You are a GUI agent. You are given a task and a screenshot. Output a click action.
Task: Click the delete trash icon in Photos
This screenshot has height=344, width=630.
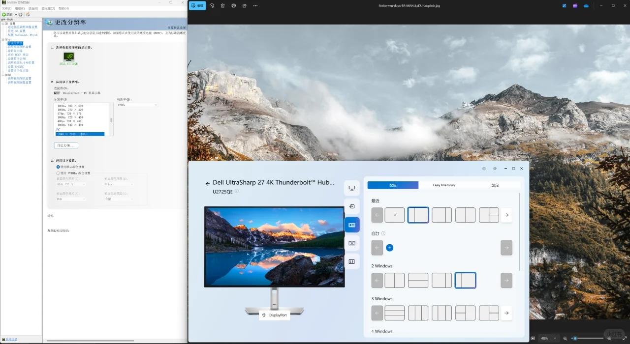[x=222, y=5]
